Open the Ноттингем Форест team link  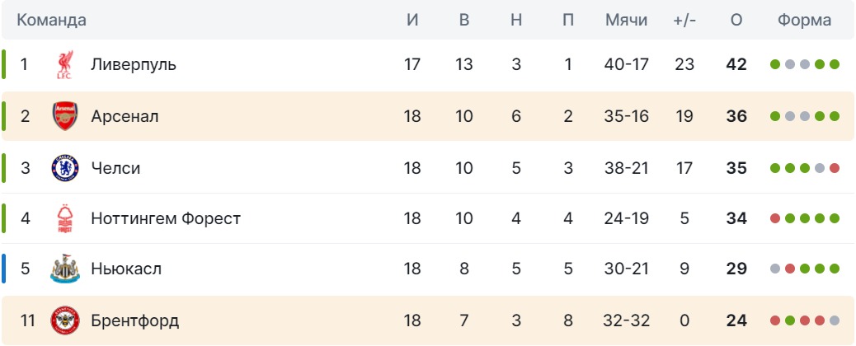pos(166,218)
